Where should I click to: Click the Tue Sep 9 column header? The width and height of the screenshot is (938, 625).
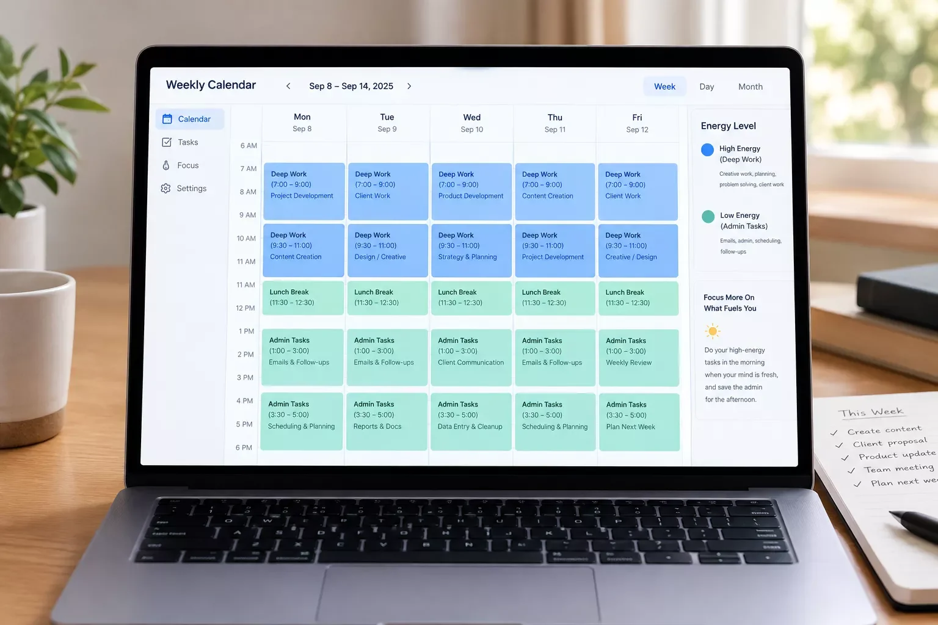tap(387, 123)
